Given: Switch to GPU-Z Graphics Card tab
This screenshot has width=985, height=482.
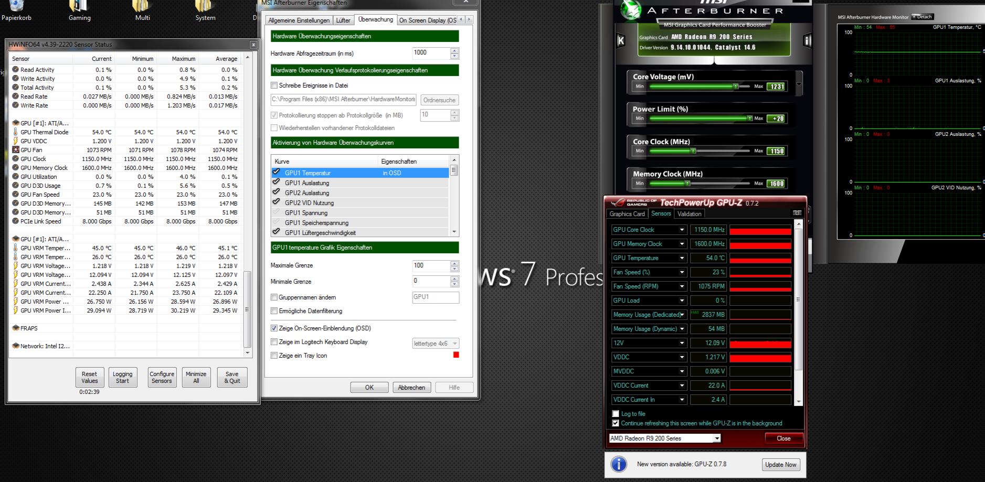Looking at the screenshot, I should coord(627,214).
